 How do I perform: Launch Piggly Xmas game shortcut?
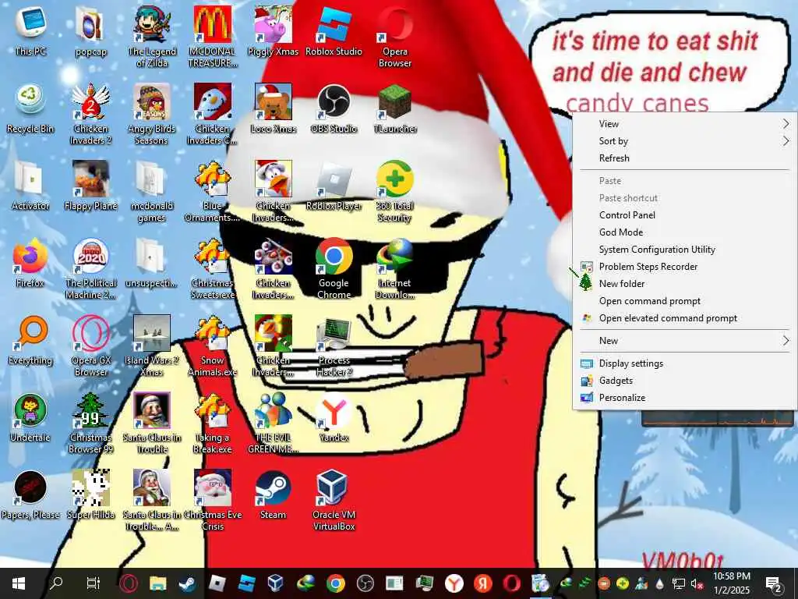[x=274, y=31]
